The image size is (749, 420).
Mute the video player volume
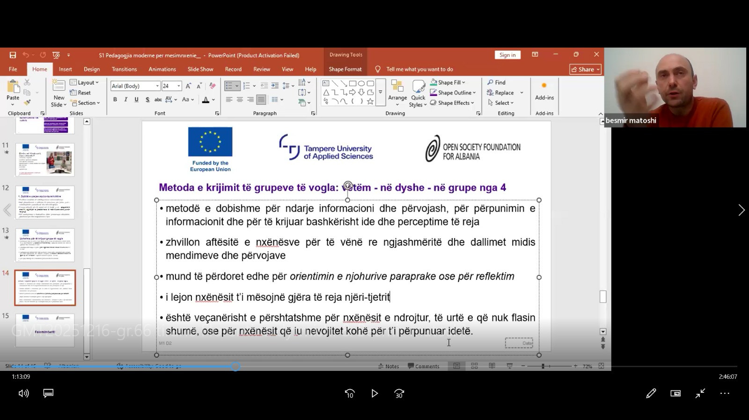tap(23, 393)
